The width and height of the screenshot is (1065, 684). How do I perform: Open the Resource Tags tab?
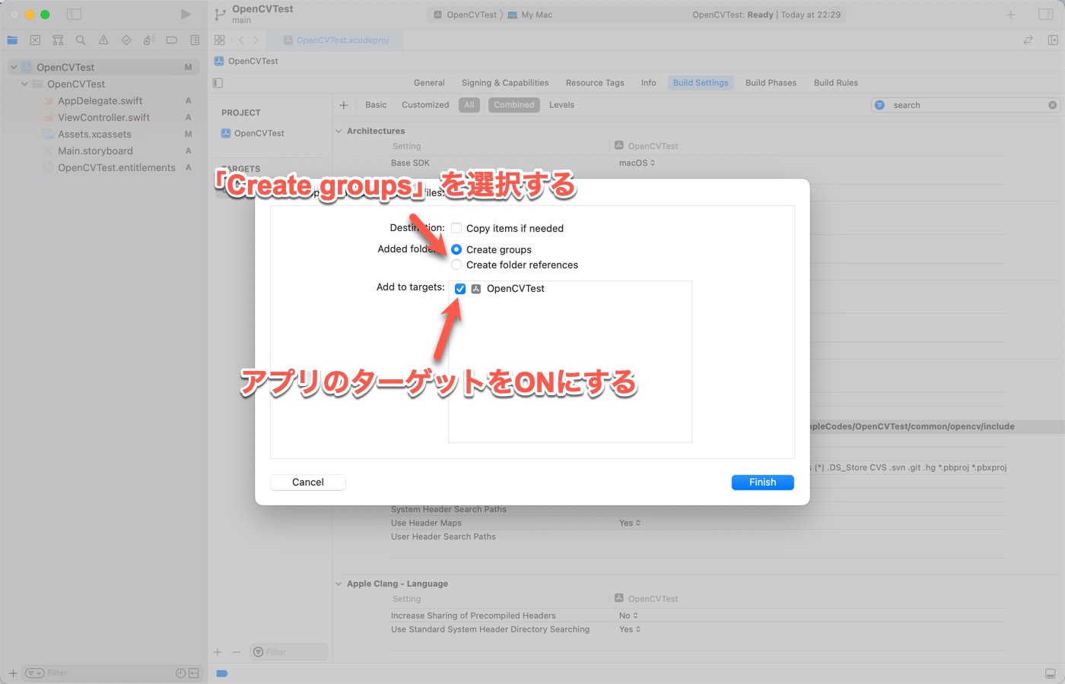tap(595, 83)
